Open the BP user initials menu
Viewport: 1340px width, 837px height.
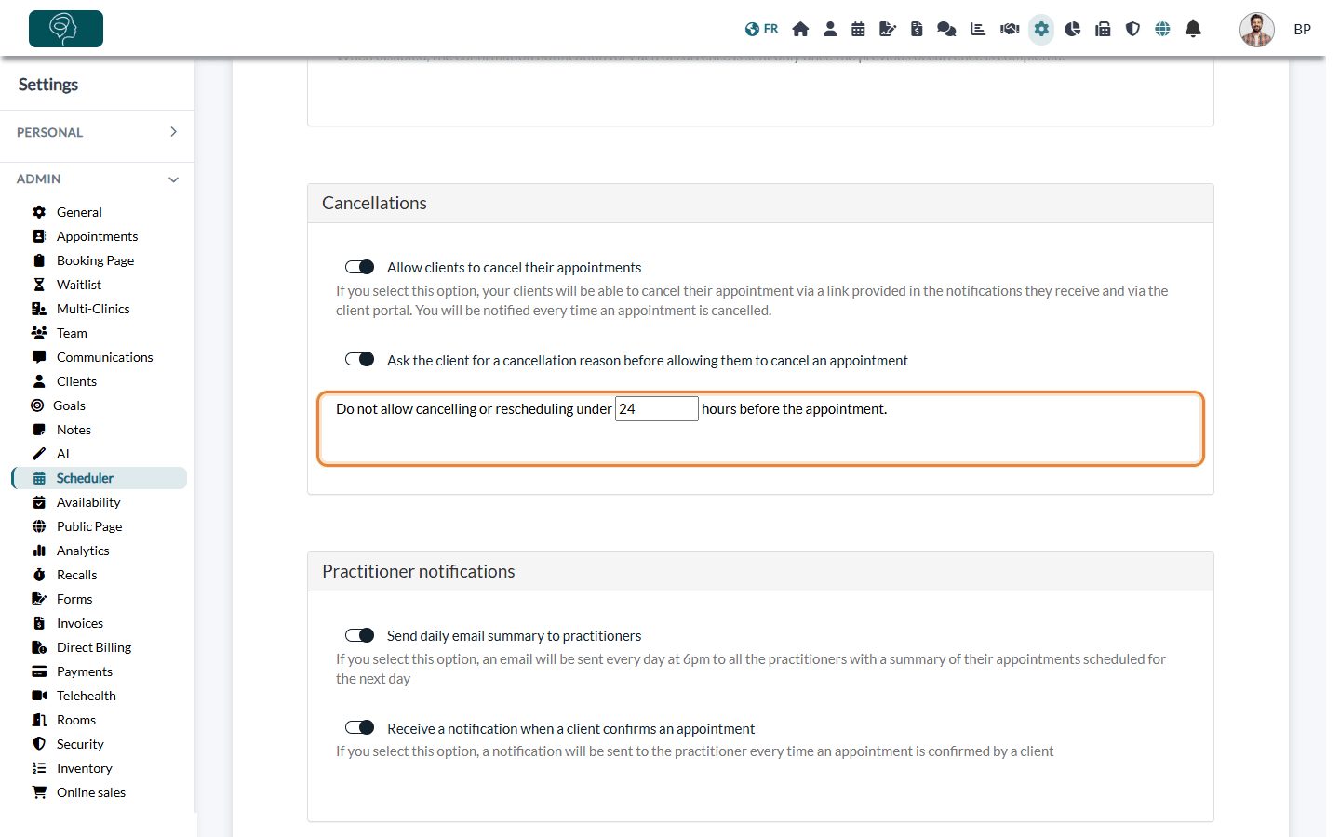point(1303,30)
